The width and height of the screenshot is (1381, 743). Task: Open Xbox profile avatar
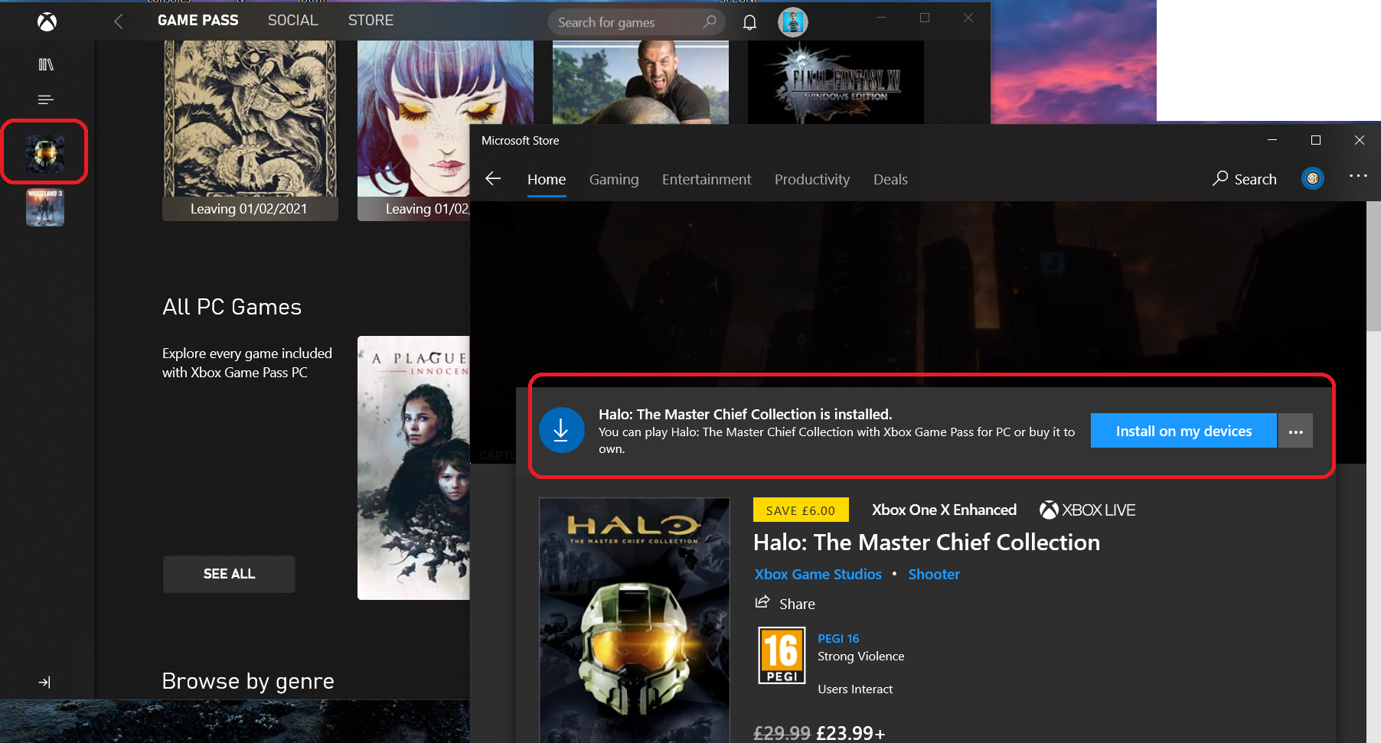tap(793, 22)
